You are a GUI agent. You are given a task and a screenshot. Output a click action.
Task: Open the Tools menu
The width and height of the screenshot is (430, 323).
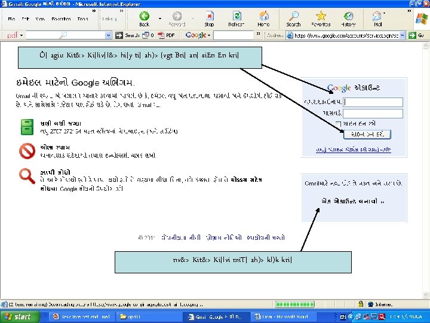point(82,19)
